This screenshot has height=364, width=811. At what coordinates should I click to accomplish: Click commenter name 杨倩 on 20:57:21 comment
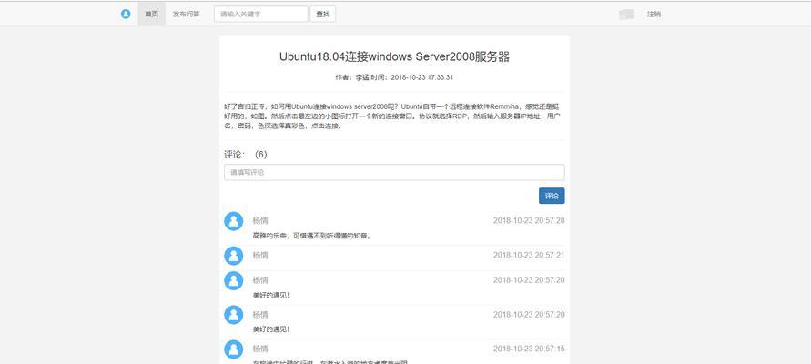[x=260, y=256]
